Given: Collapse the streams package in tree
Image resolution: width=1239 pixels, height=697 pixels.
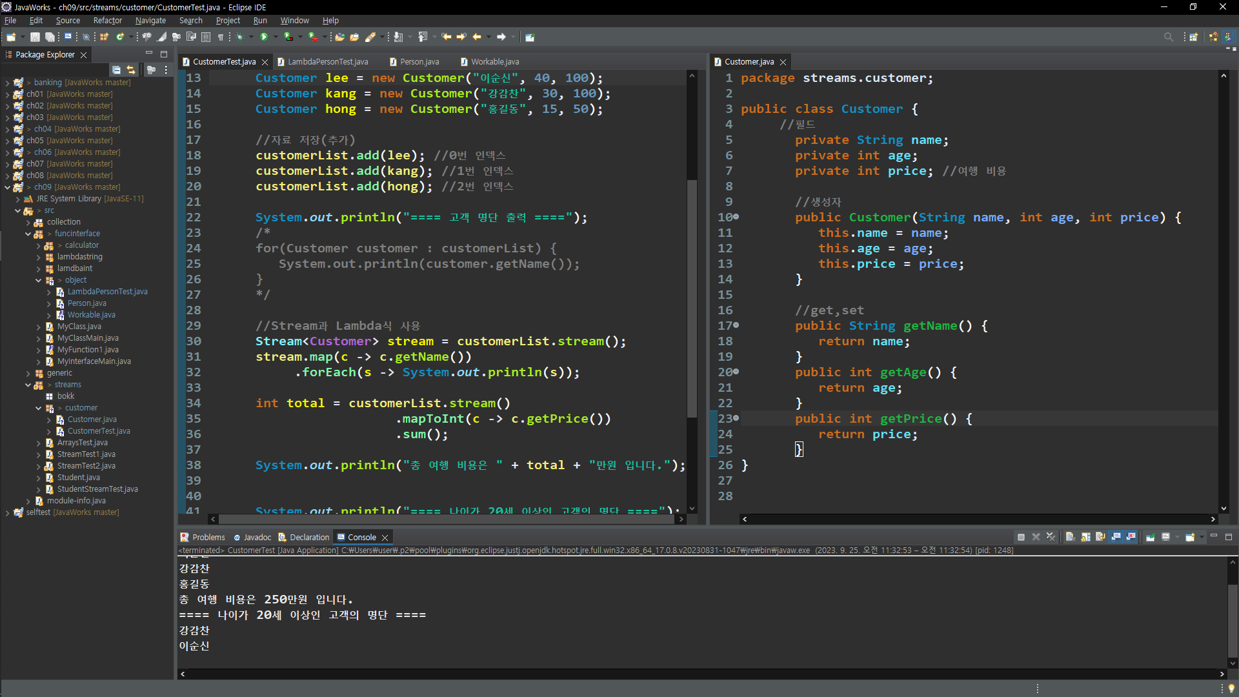Looking at the screenshot, I should pyautogui.click(x=28, y=385).
